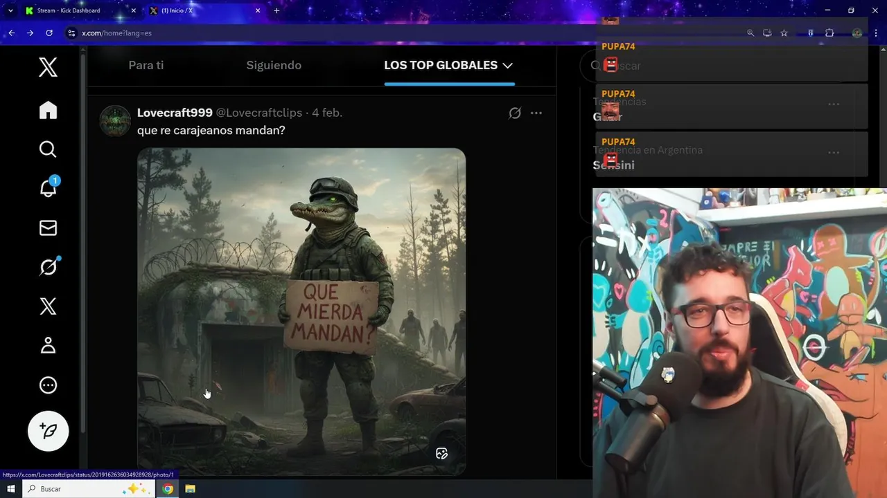Reload the page
This screenshot has width=887, height=498.
tap(49, 33)
